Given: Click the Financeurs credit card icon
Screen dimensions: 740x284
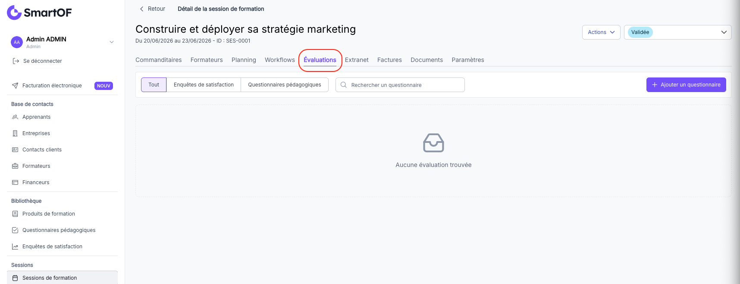Looking at the screenshot, I should (15, 182).
